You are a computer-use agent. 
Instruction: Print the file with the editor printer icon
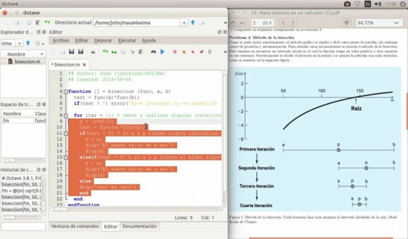pyautogui.click(x=93, y=52)
